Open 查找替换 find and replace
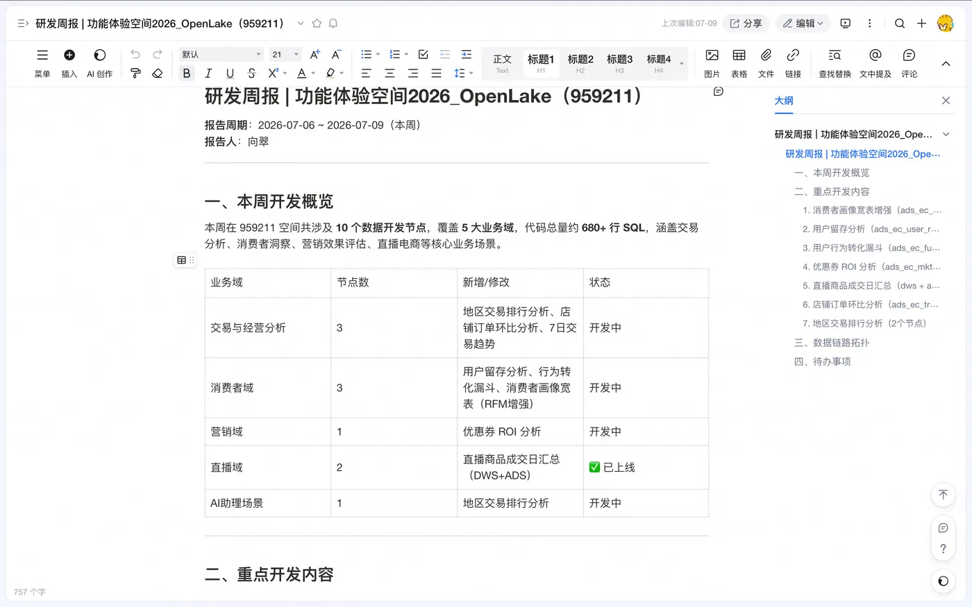The height and width of the screenshot is (607, 972). pyautogui.click(x=835, y=63)
